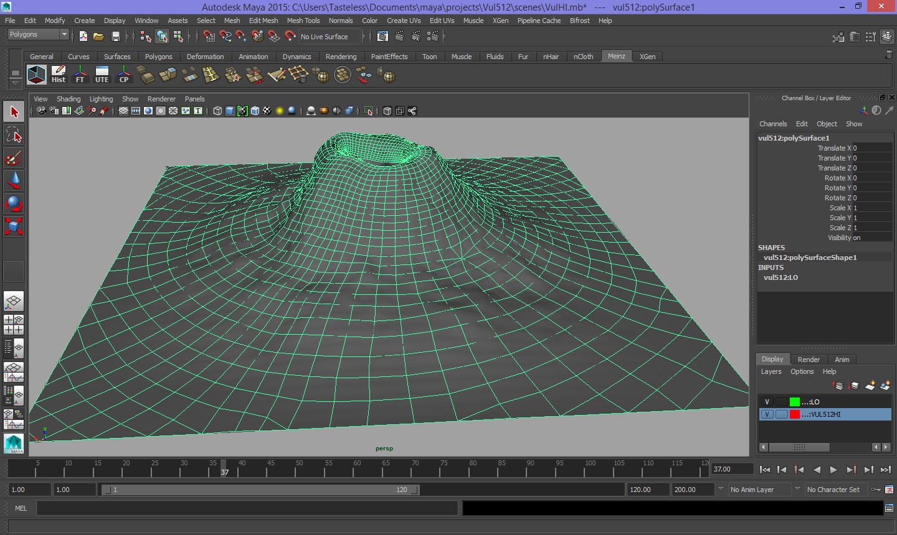Activate the Lasso selection tool
897x535 pixels.
click(14, 135)
